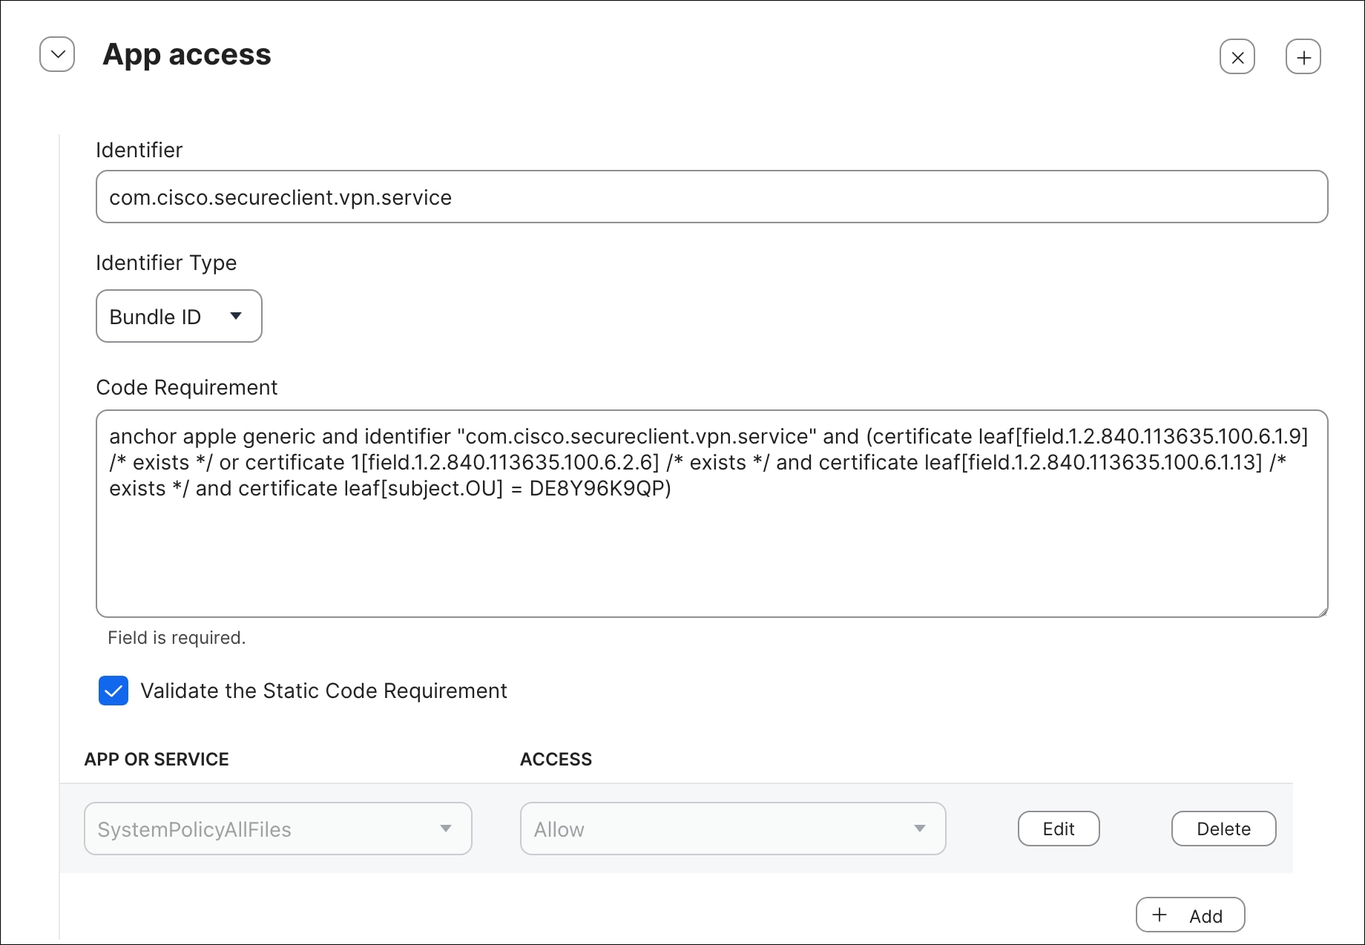Click the 'ACCESS' column header

click(556, 760)
